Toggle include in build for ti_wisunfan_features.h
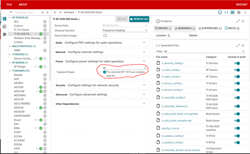This screenshot has height=154, width=250. [x=237, y=106]
